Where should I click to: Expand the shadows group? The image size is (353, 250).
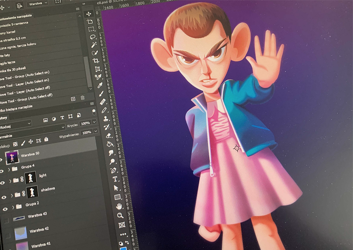pos(12,195)
